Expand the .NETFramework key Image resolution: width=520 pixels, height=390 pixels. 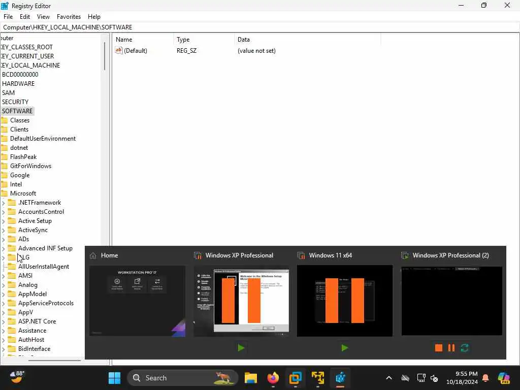(x=4, y=203)
